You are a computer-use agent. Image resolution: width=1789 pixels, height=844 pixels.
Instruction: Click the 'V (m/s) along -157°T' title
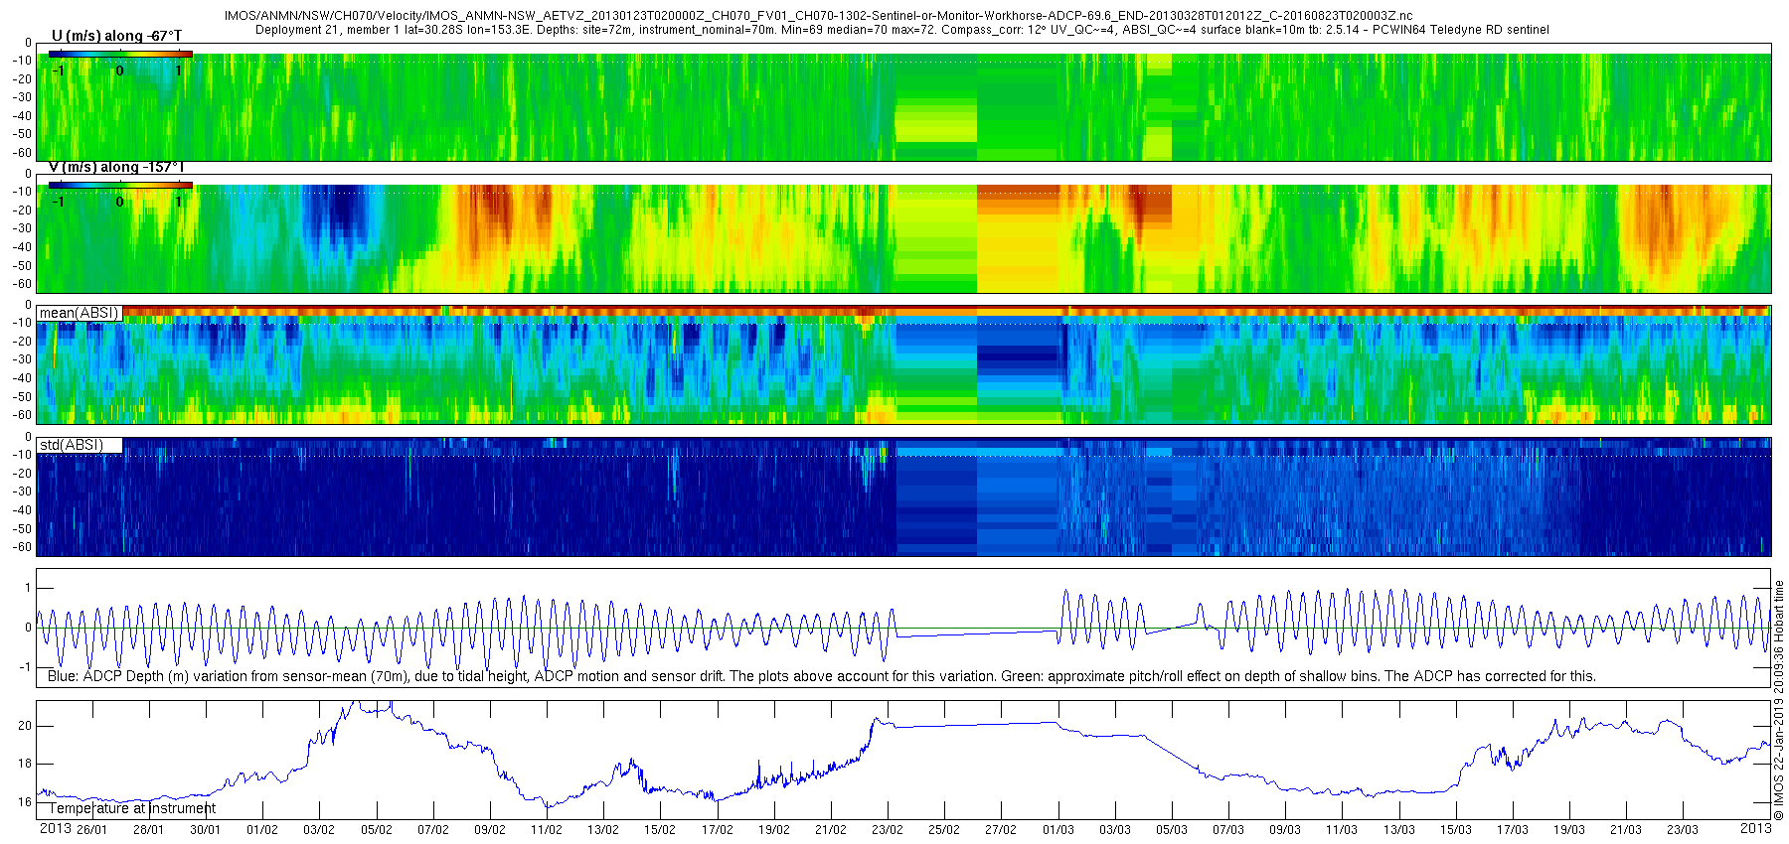click(x=116, y=167)
